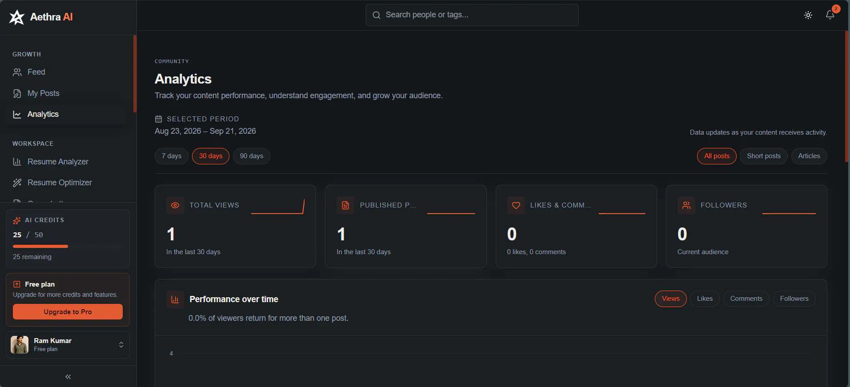Click the sidebar navigation scrollbar
The width and height of the screenshot is (850, 387).
coord(135,74)
